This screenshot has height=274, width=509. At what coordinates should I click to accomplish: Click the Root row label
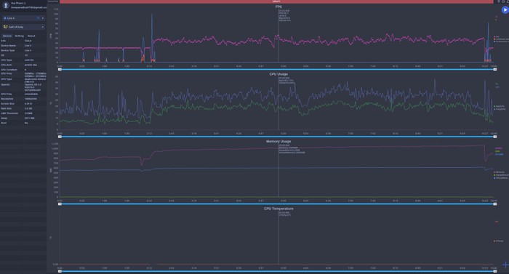[x=4, y=123]
